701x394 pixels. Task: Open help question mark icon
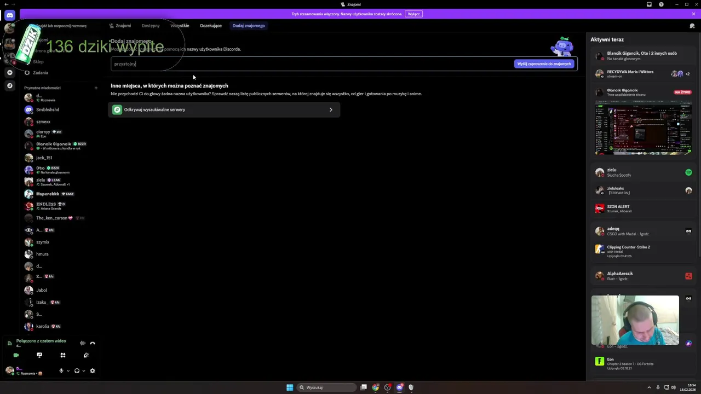(x=661, y=4)
